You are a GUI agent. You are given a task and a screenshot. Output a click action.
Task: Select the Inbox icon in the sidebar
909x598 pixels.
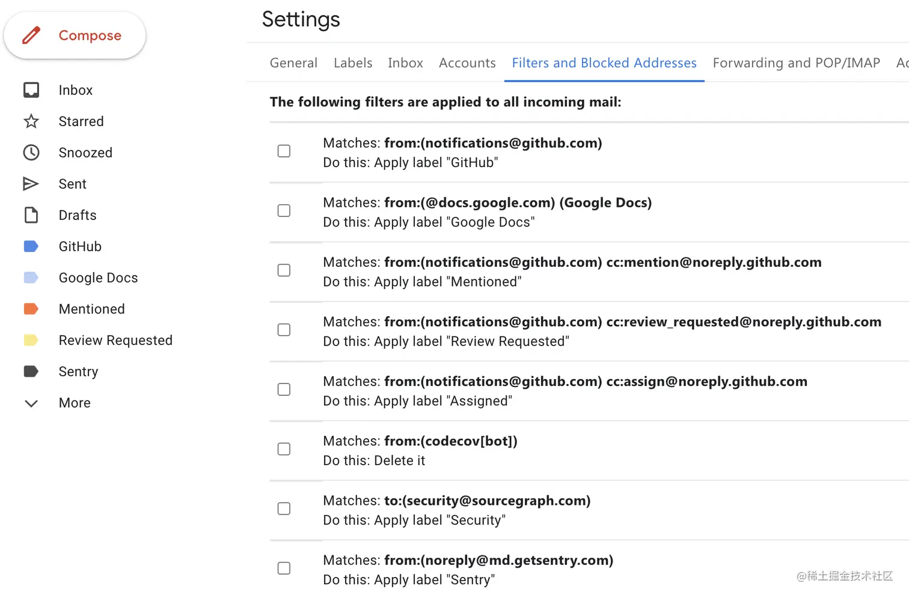31,90
